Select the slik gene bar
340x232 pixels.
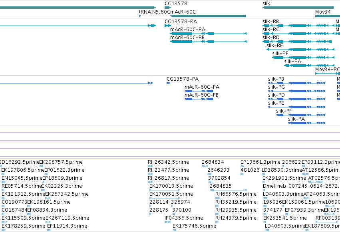click(x=298, y=8)
